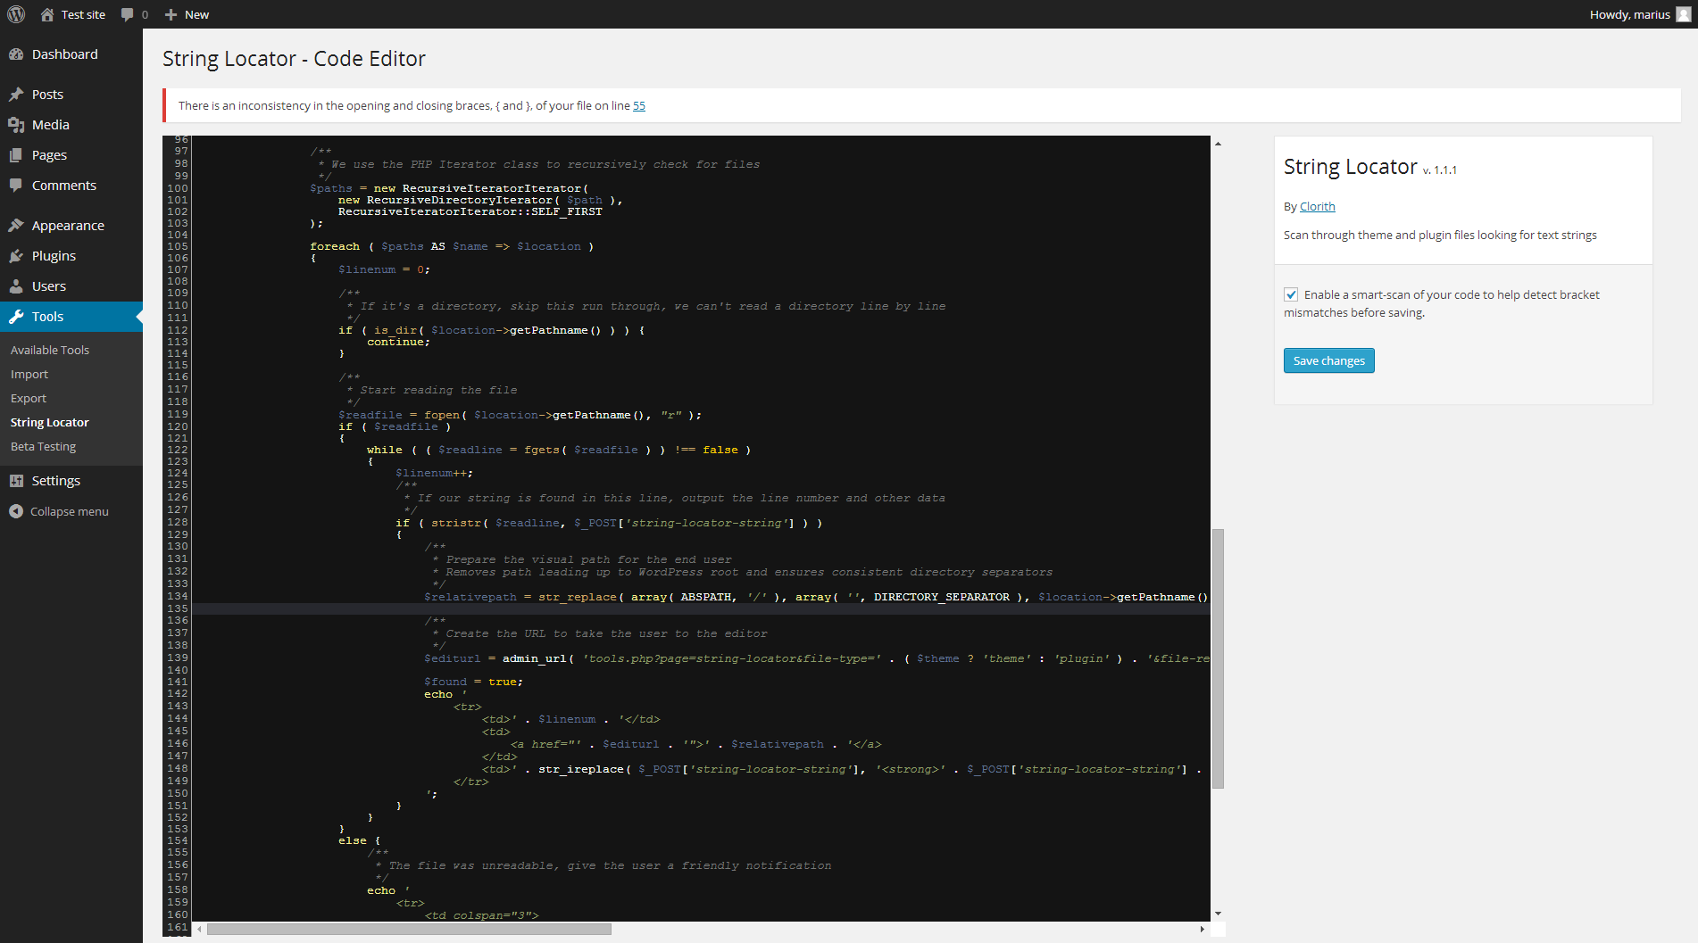Click the Settings sliders icon
Viewport: 1698px width, 943px height.
[16, 481]
